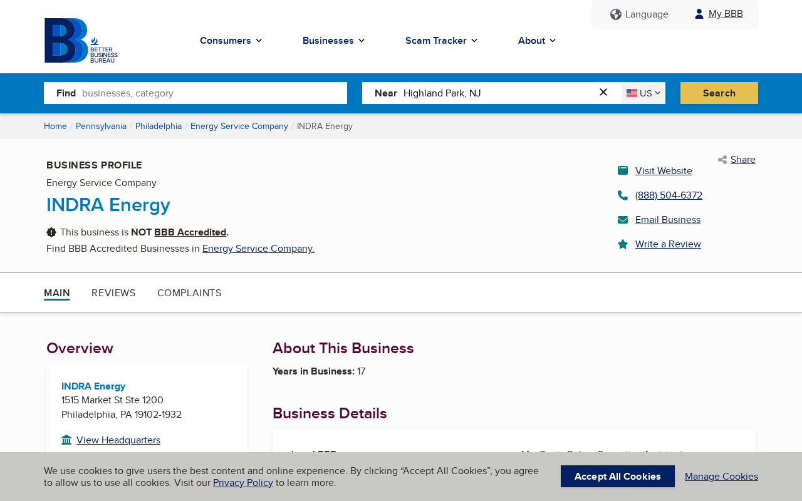Click the BUSINESS PROFILE label
Screen dimensions: 802x501
(x=94, y=165)
